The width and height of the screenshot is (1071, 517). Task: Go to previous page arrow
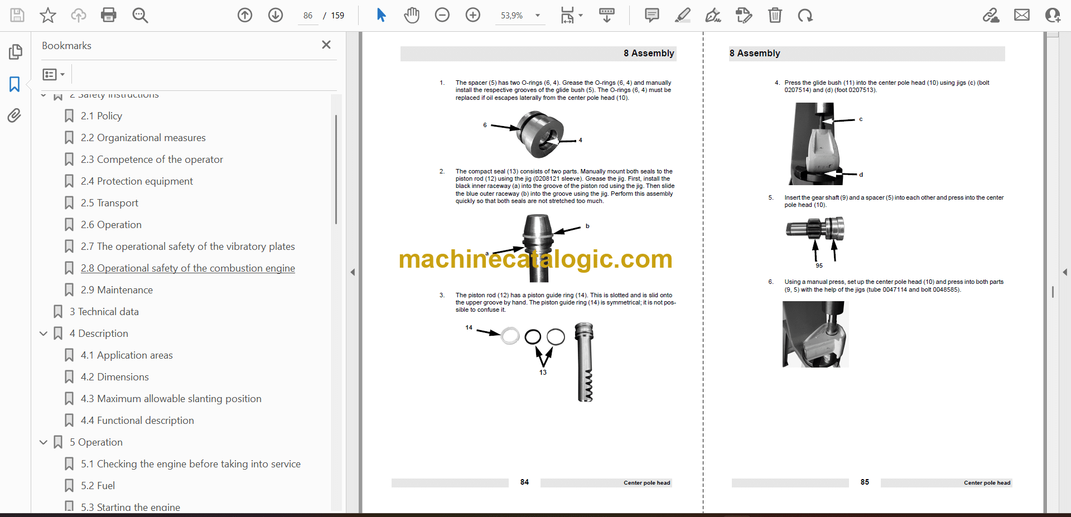tap(245, 15)
